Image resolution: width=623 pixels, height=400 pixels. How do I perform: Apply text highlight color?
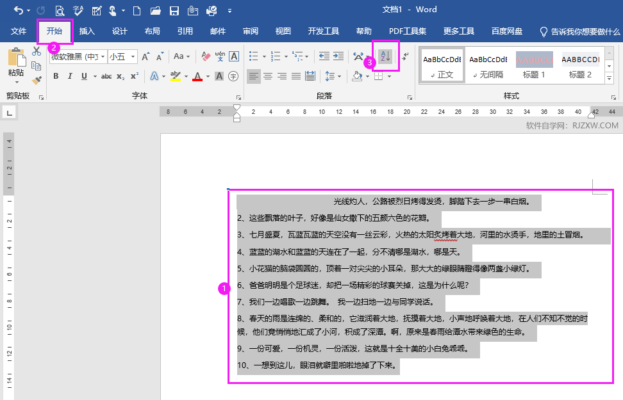click(x=176, y=75)
